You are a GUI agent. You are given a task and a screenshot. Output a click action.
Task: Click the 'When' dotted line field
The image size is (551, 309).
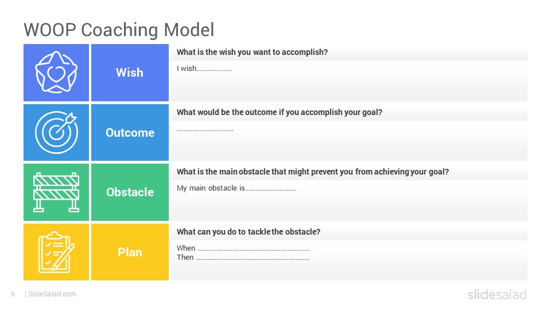pos(243,248)
